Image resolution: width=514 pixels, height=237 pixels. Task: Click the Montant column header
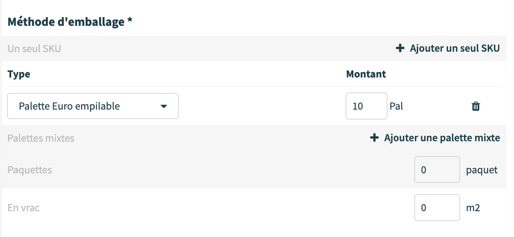(366, 74)
